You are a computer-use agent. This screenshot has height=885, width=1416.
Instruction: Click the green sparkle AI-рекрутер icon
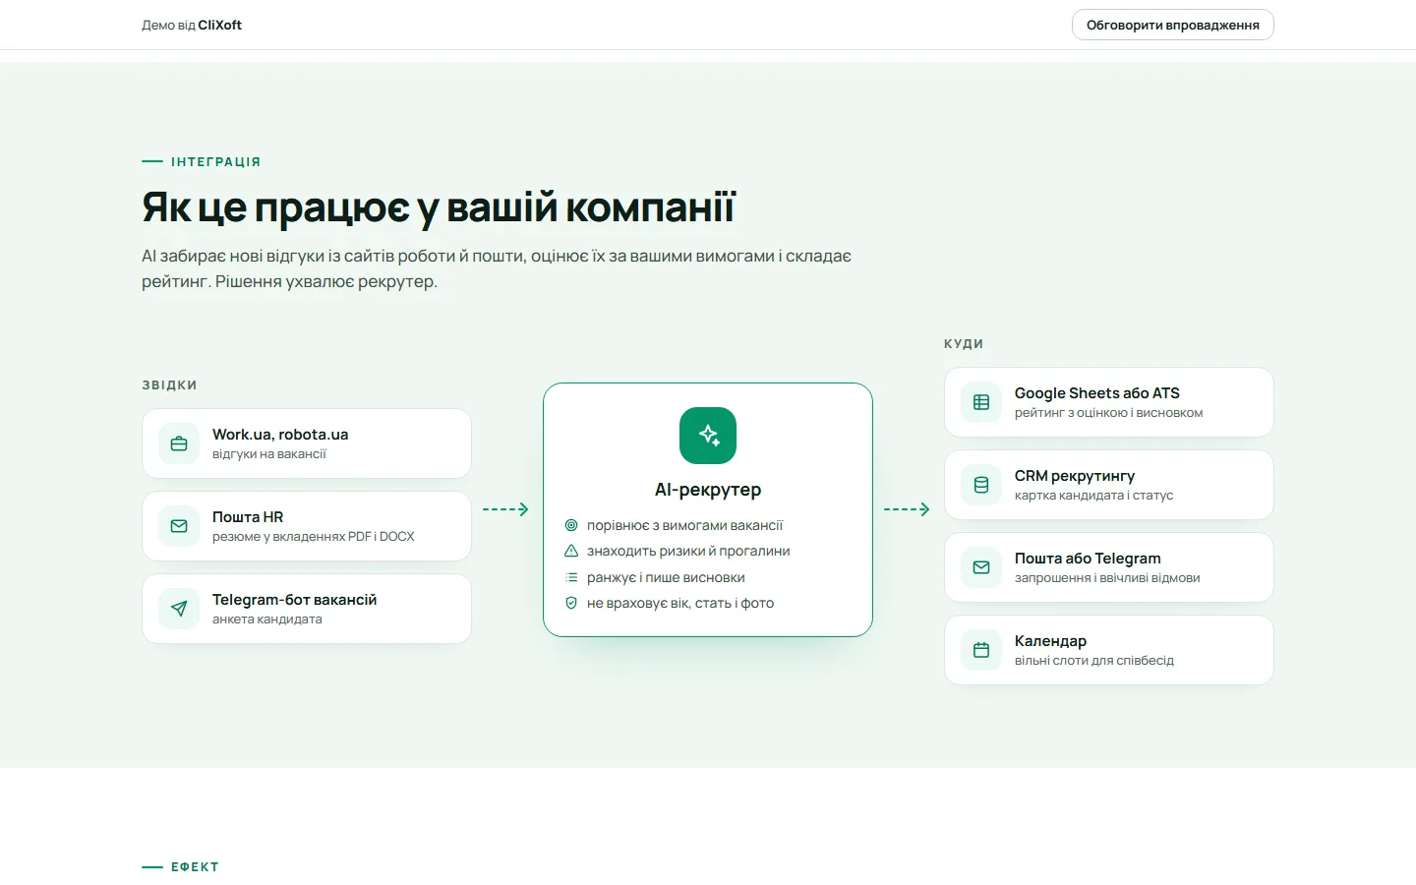click(x=708, y=436)
